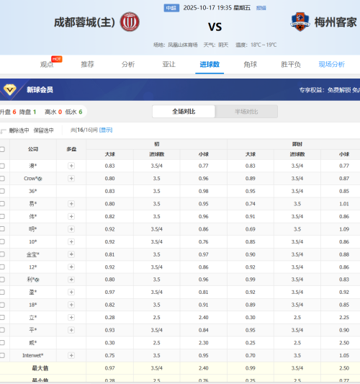Image resolution: width=360 pixels, height=384 pixels.
Task: Click the plus icon in Crow* row
Action: point(71,179)
